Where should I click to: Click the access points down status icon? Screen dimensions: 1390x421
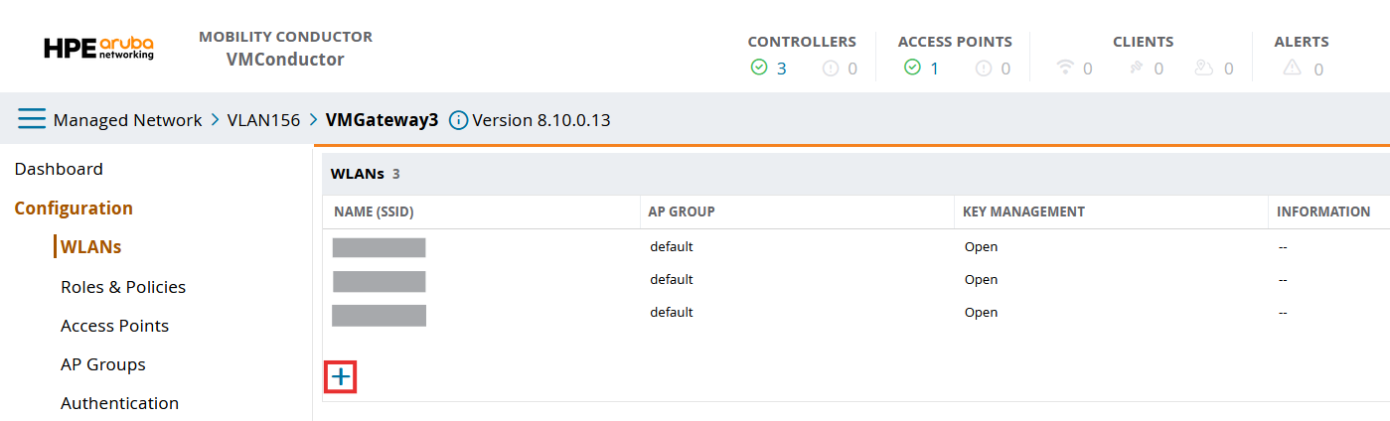coord(984,69)
